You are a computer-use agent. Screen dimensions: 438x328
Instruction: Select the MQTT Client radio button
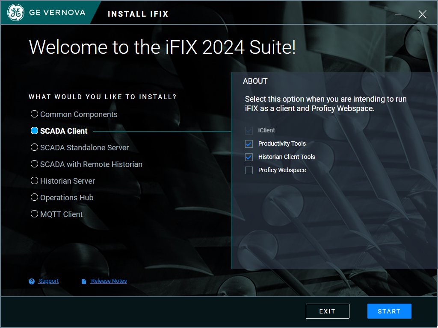34,214
